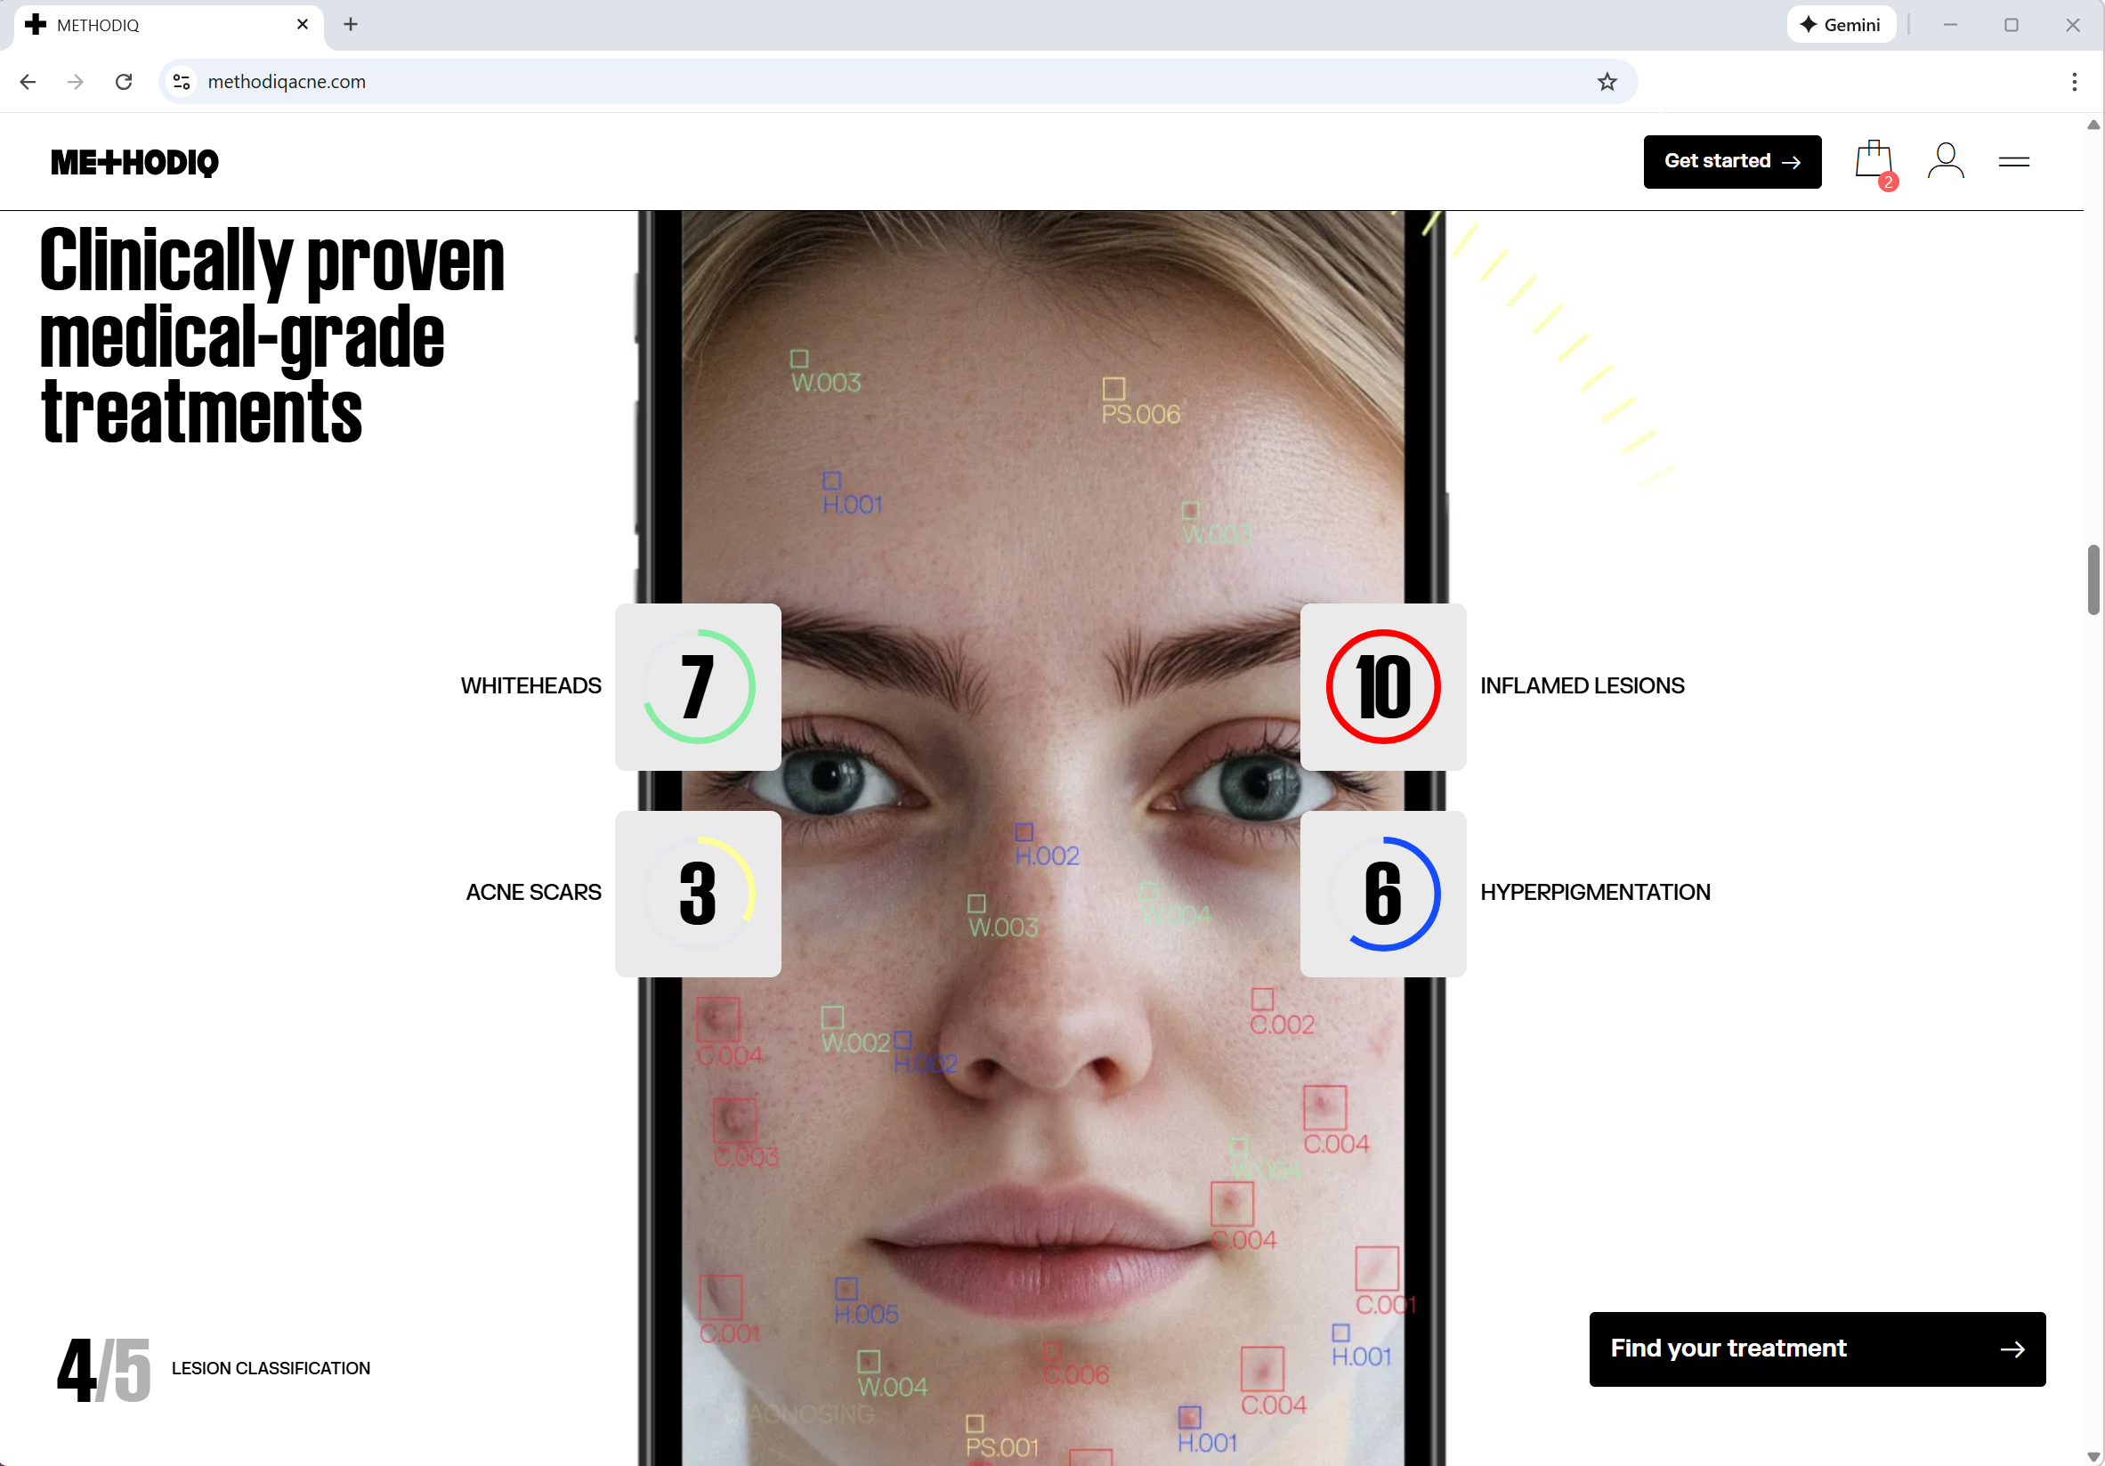View site information icon in address bar

coord(182,82)
